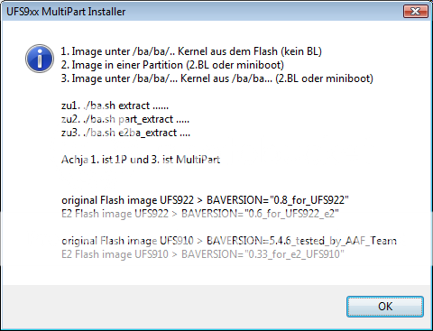Close the UFS9xx MultiPart Installer dialog
Image resolution: width=433 pixels, height=331 pixels.
tap(416, 12)
